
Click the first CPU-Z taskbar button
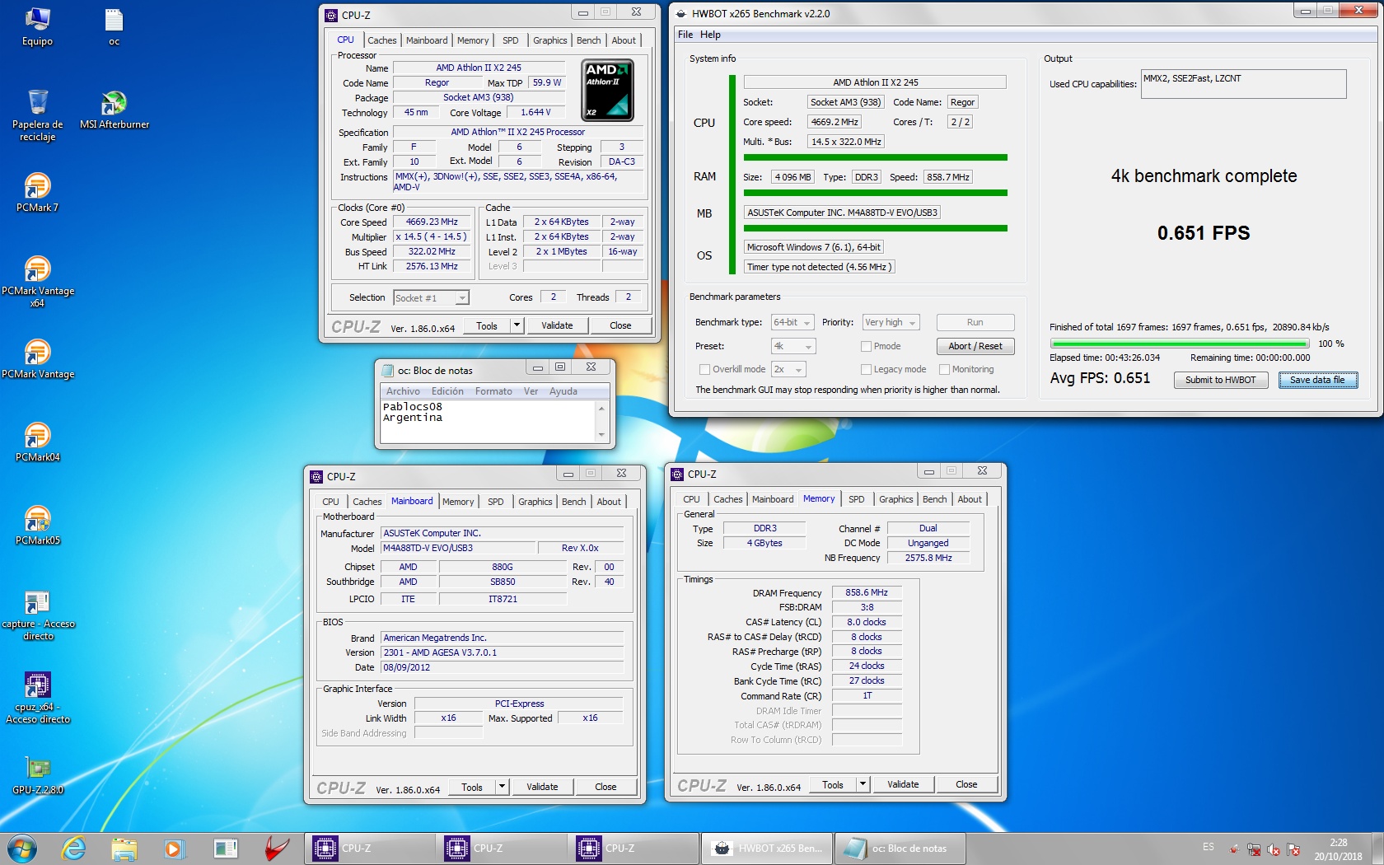point(370,849)
